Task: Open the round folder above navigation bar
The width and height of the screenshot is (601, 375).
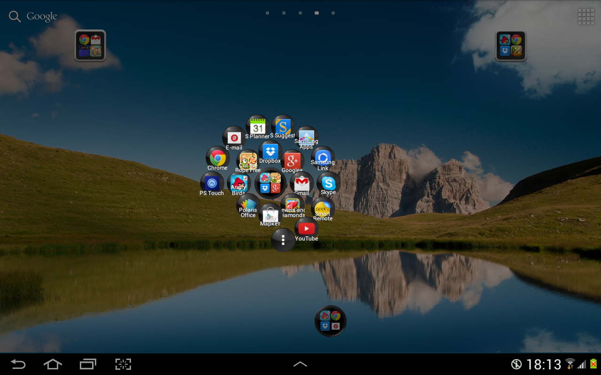Action: tap(331, 321)
